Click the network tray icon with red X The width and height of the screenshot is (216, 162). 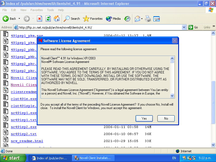click(189, 158)
